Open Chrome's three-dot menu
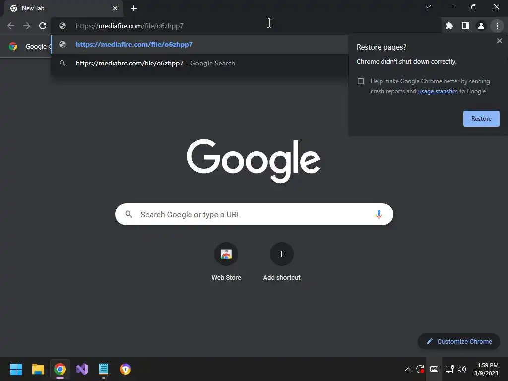The width and height of the screenshot is (508, 381). tap(497, 26)
